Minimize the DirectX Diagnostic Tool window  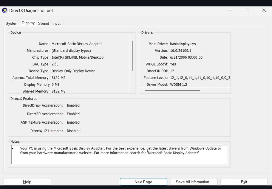coord(231,10)
